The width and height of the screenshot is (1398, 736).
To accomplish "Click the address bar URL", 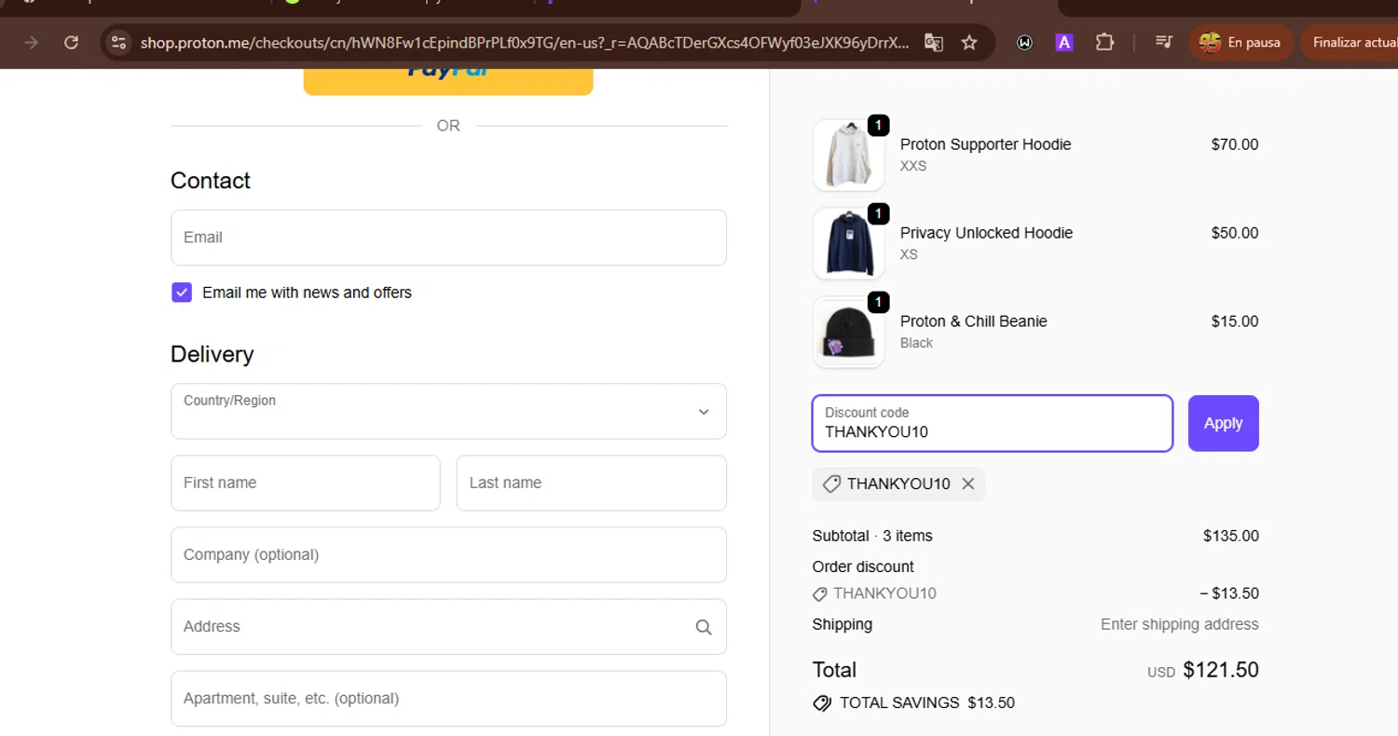I will click(525, 42).
